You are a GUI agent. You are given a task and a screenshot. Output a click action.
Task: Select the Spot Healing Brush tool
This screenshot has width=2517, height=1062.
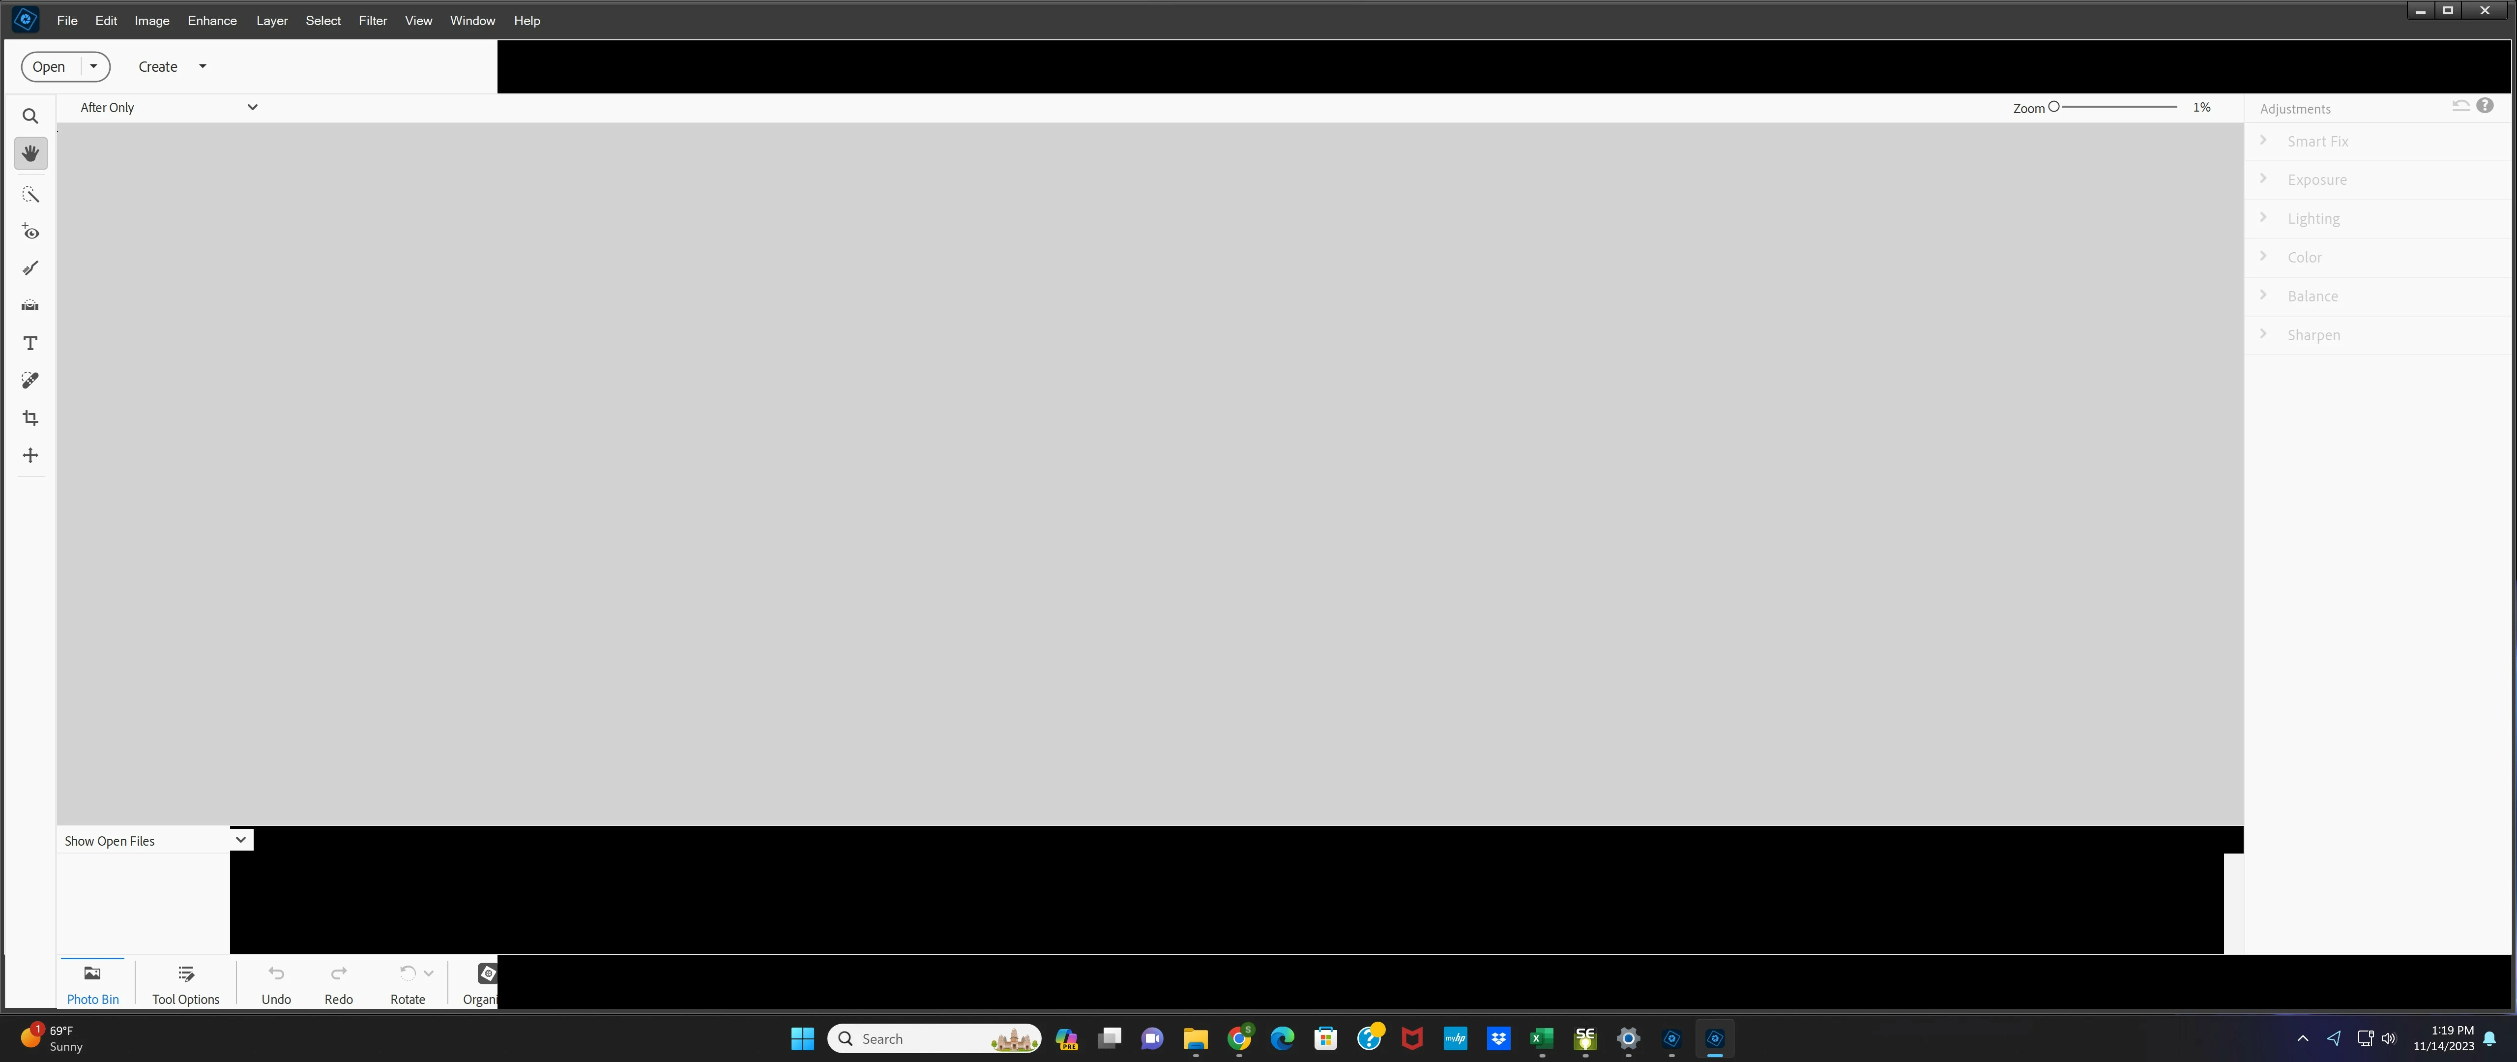pos(30,380)
